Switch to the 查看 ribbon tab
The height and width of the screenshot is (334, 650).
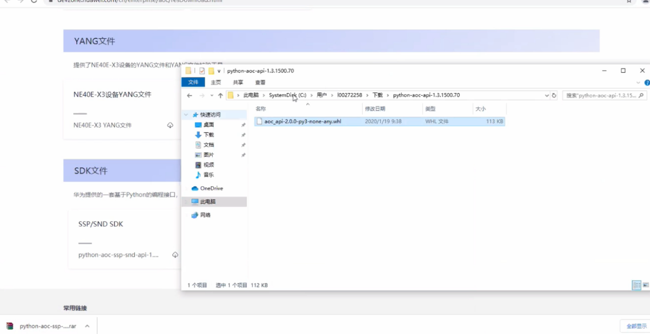click(260, 82)
